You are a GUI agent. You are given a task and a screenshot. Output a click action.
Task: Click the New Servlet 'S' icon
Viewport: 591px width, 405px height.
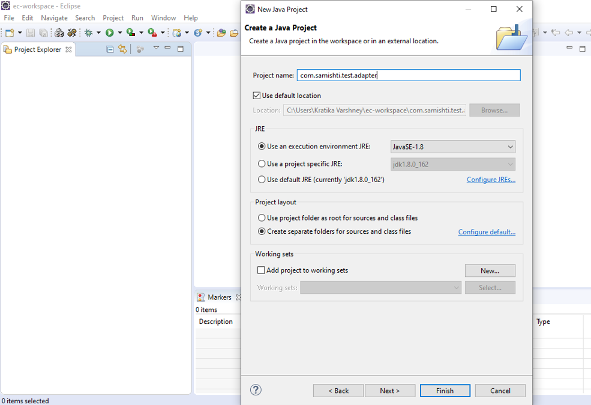pos(198,33)
